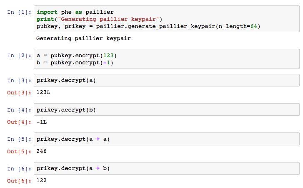Click the Out[5] prompt label
Image resolution: width=303 pixels, height=188 pixels.
pos(19,152)
